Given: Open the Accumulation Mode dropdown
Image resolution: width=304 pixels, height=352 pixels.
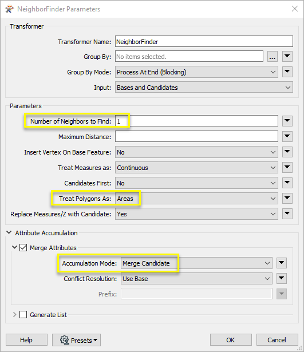Looking at the screenshot, I should point(196,263).
